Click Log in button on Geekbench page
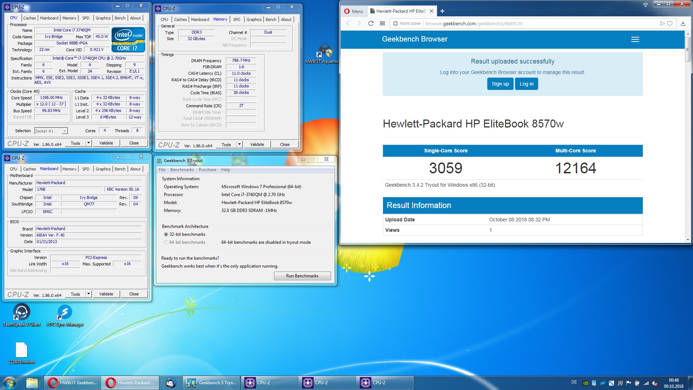Viewport: 693px width, 390px height. pos(526,84)
